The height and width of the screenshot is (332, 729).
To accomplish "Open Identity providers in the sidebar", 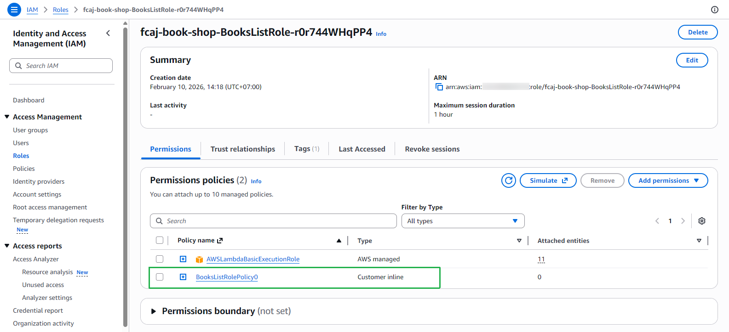I will tap(39, 181).
